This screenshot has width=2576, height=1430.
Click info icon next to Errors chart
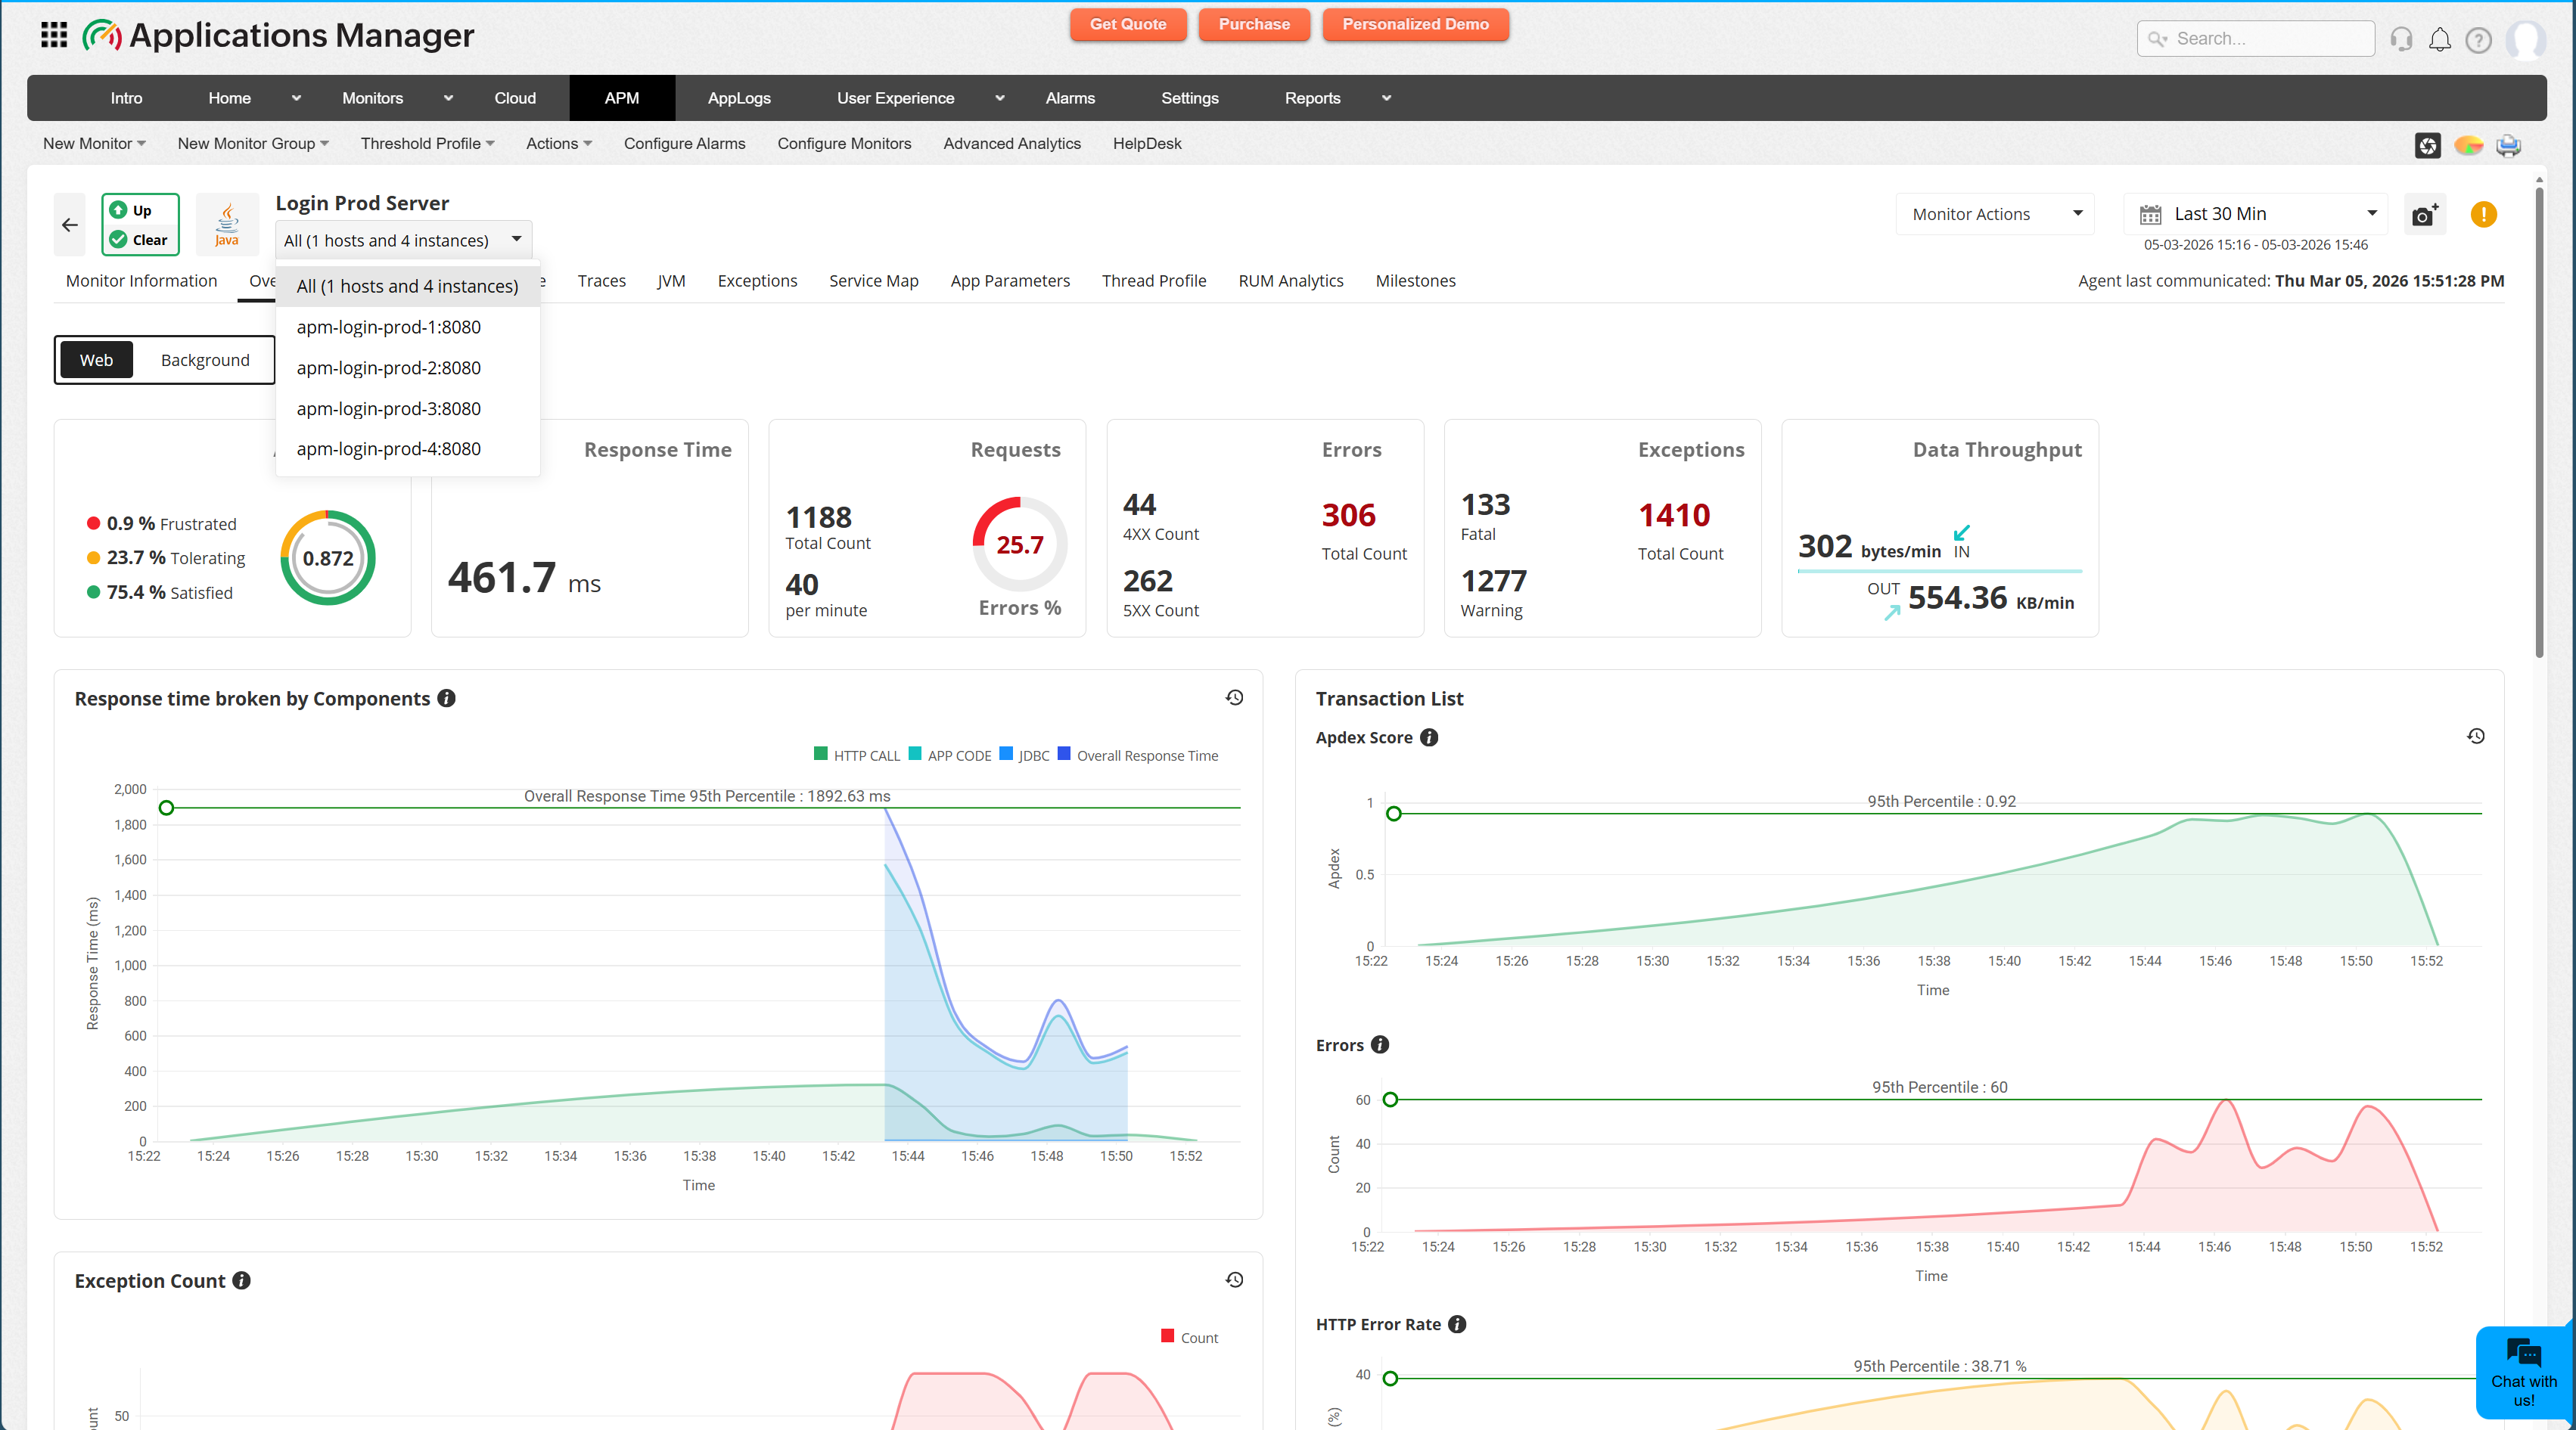click(x=1380, y=1044)
